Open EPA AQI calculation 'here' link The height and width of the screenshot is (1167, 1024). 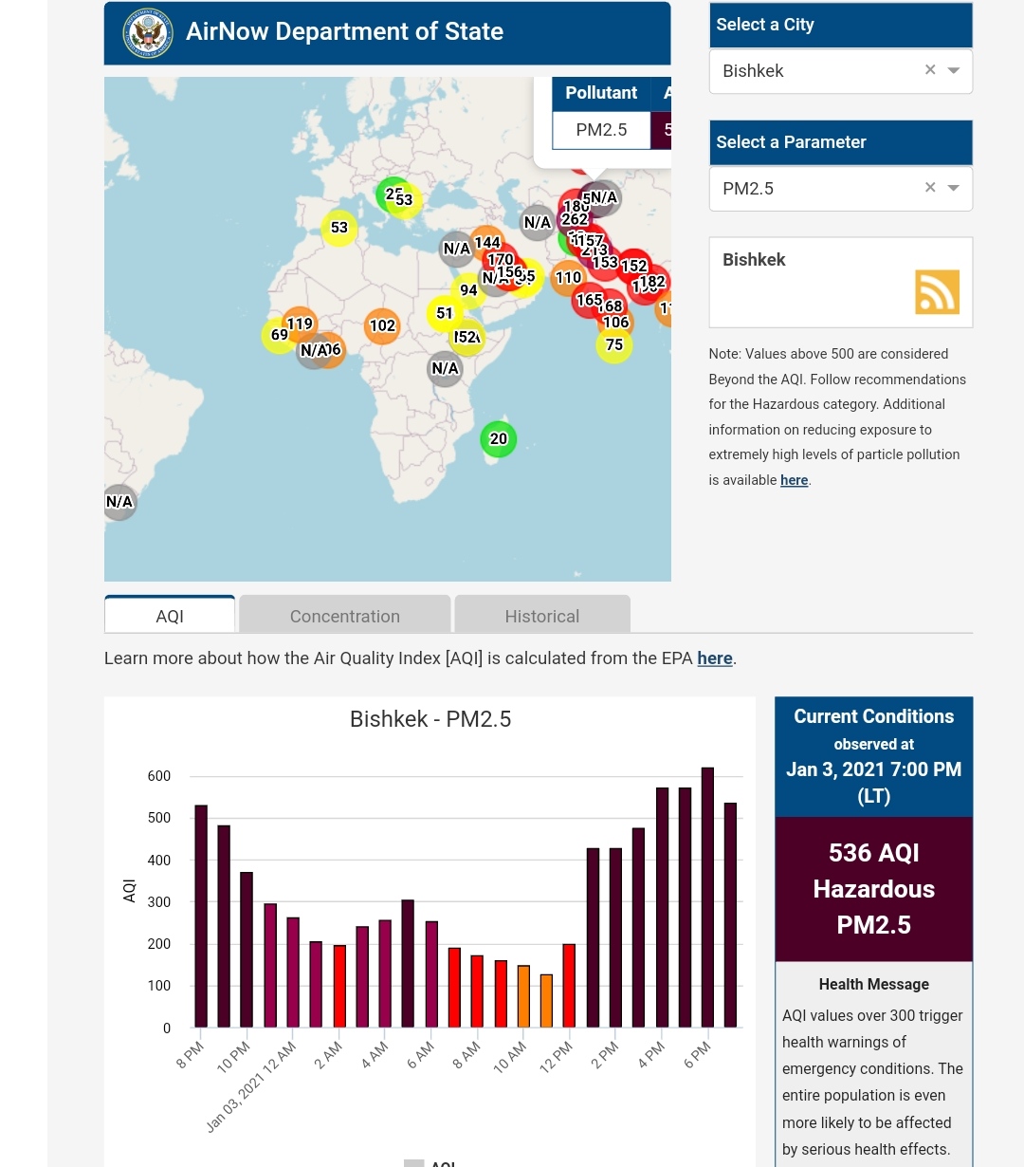[x=715, y=658]
